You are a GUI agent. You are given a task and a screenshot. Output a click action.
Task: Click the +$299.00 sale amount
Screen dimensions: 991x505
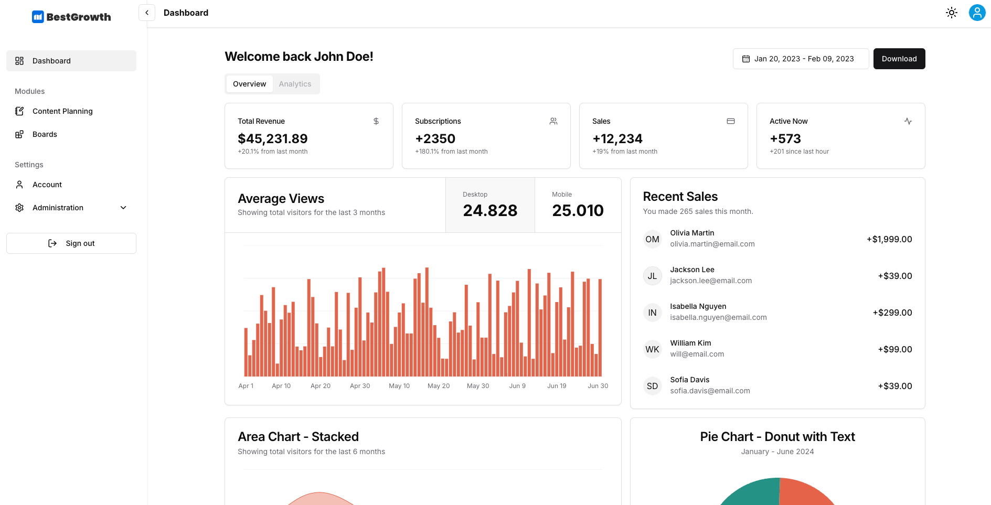pos(892,313)
